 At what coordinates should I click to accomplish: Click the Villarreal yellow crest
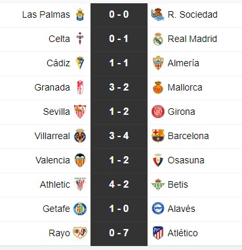tap(80, 136)
